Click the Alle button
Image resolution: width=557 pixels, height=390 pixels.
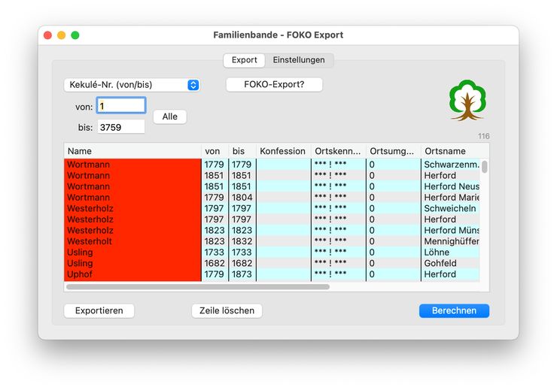point(169,116)
